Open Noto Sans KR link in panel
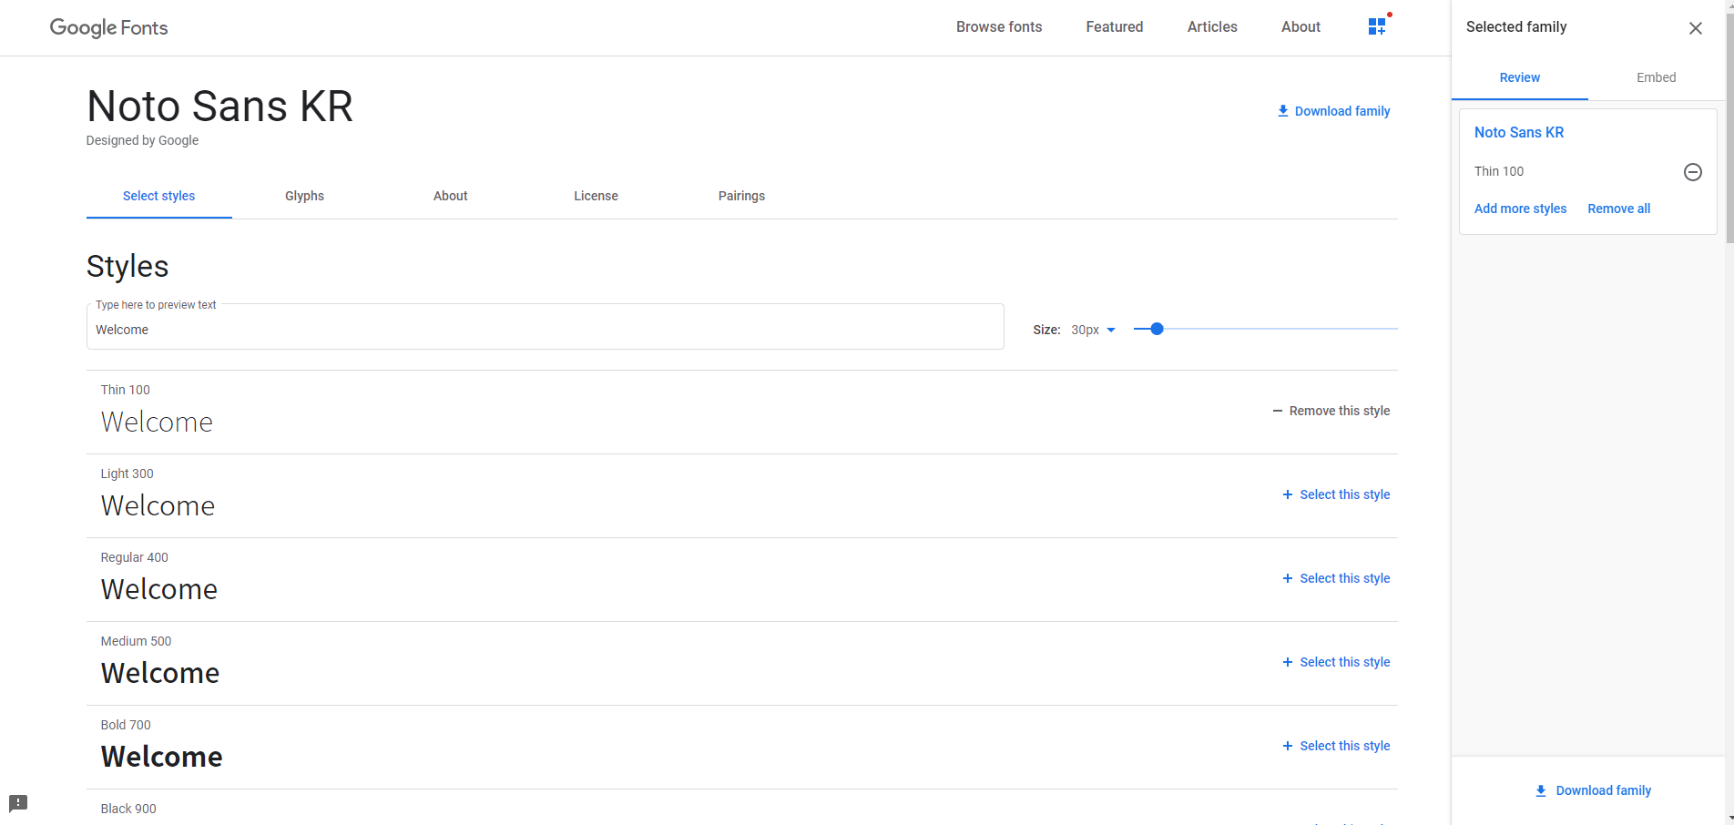This screenshot has height=825, width=1734. tap(1518, 132)
